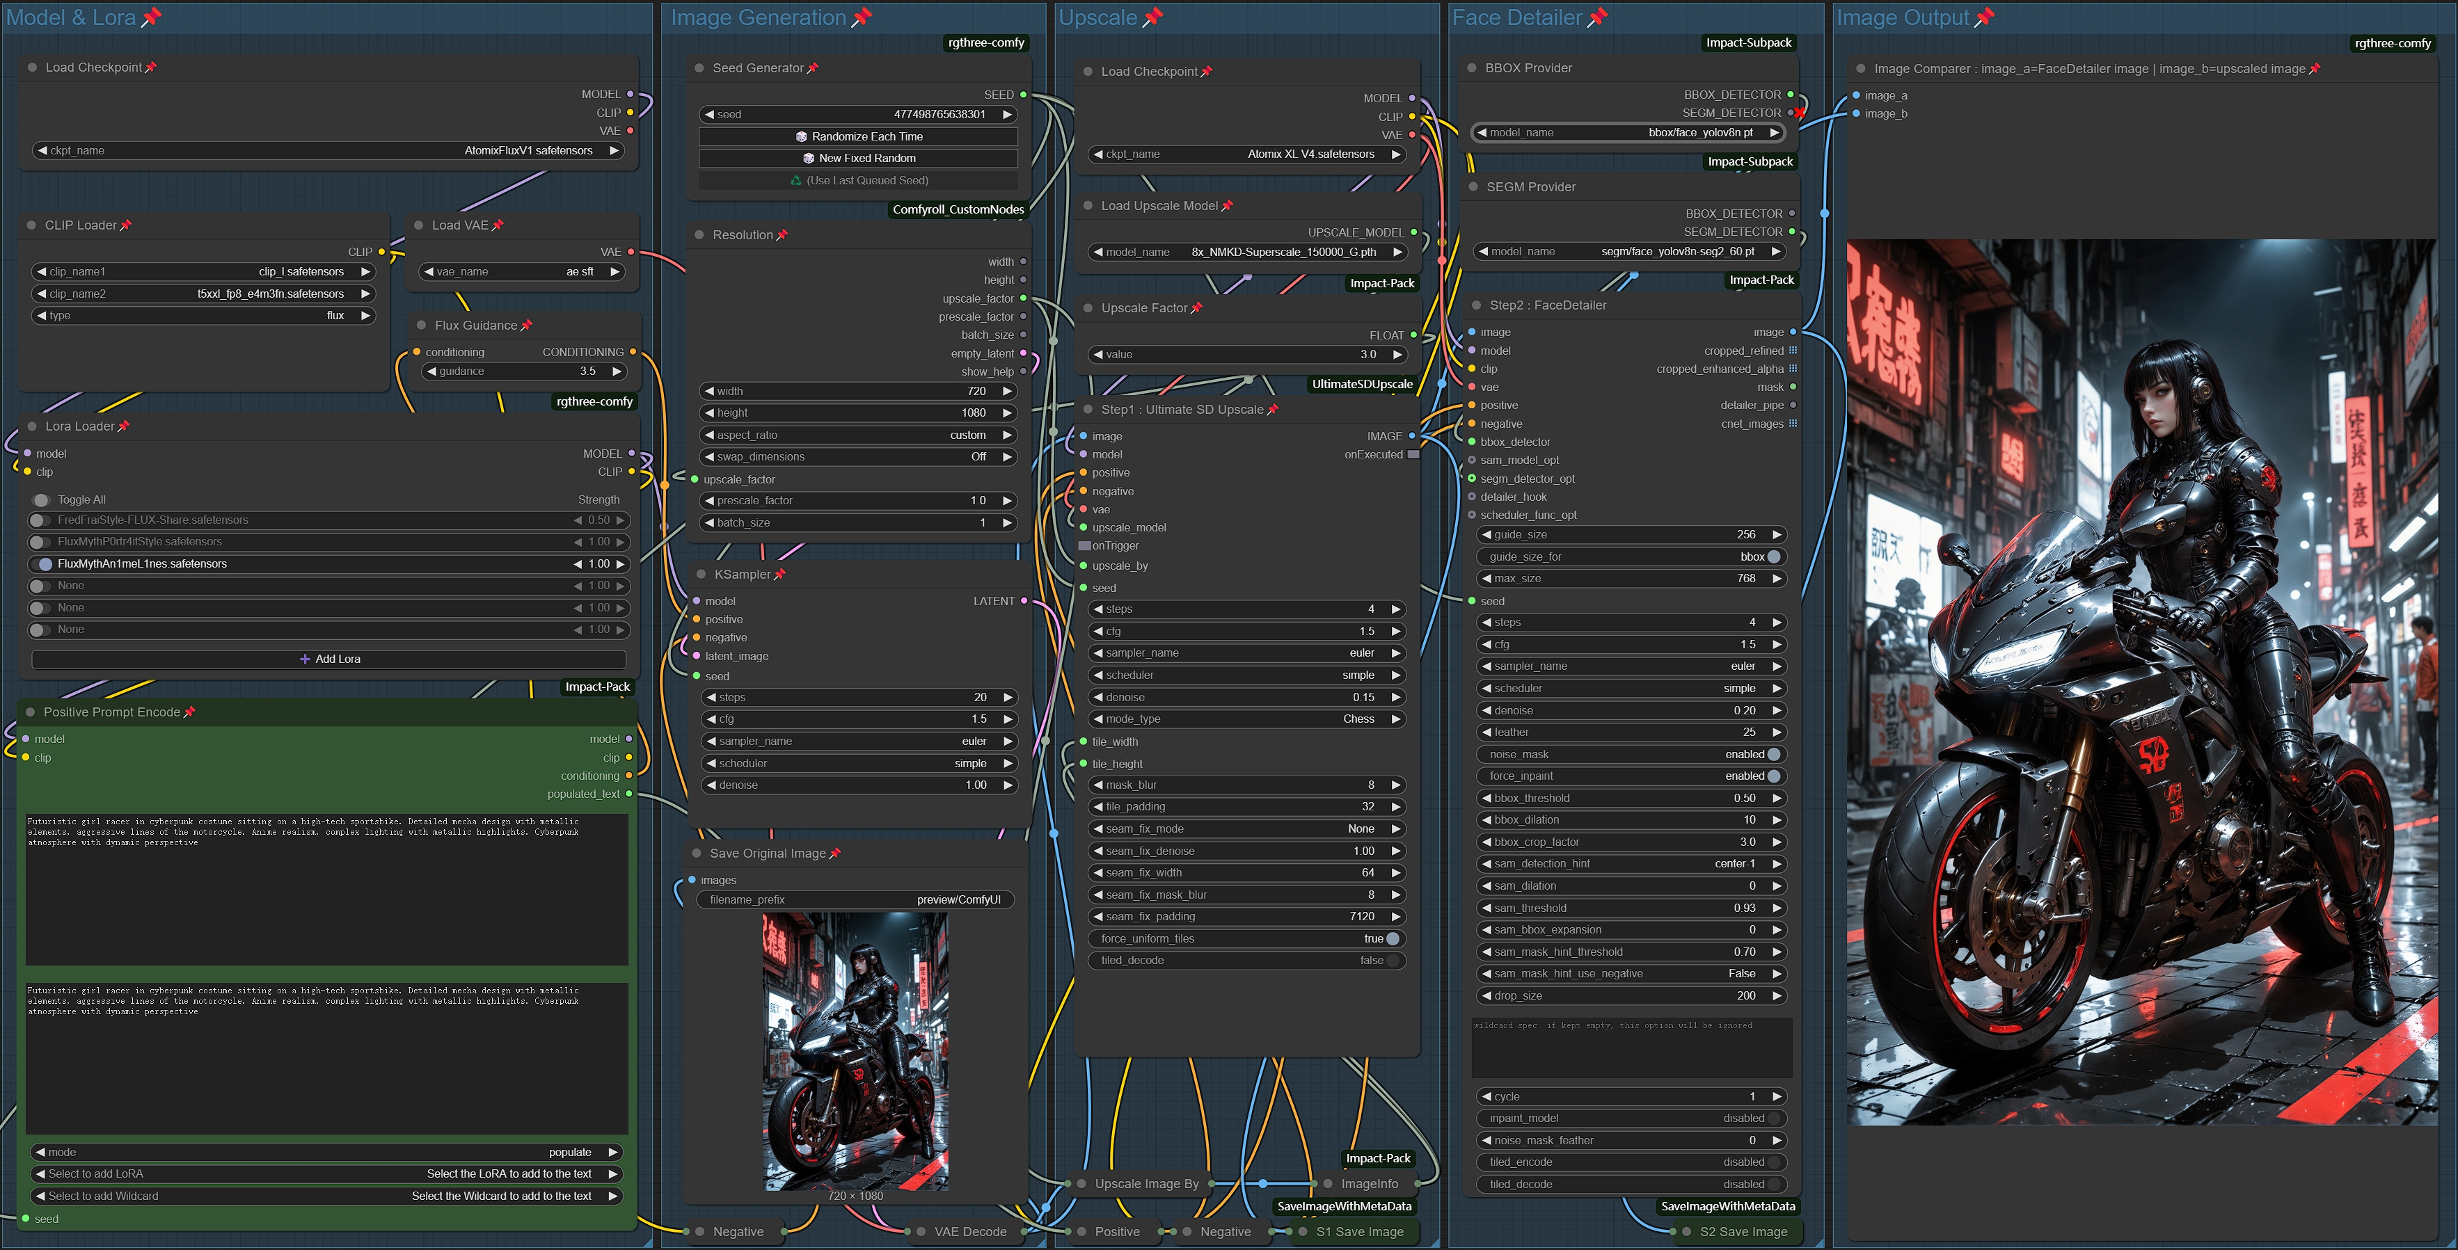2458x1250 pixels.
Task: Enable the FredFraiStyle-FLUX-Share lora toggle
Action: click(39, 520)
